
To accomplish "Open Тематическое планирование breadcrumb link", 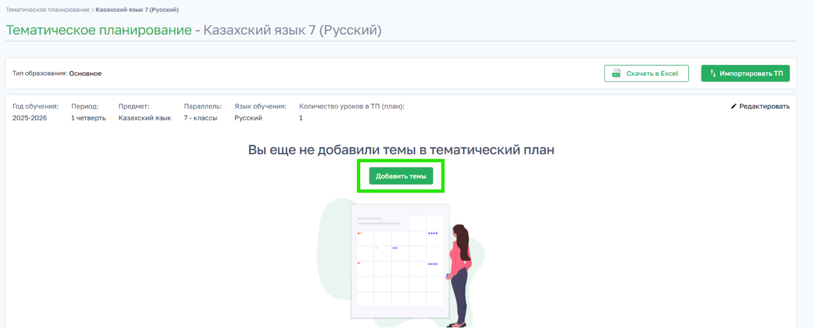I will tap(48, 10).
